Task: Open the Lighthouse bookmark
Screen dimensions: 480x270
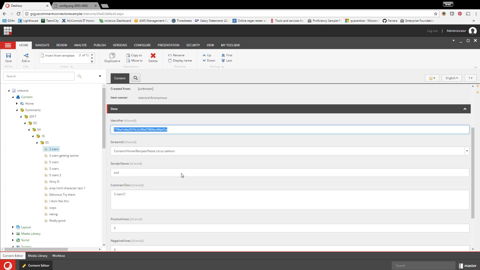Action: [x=28, y=21]
